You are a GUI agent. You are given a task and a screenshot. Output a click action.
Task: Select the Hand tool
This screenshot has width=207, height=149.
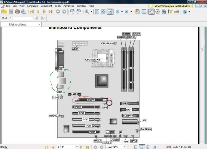point(151,12)
